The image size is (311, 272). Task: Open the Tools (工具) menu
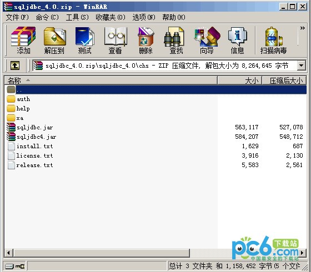pyautogui.click(x=77, y=17)
